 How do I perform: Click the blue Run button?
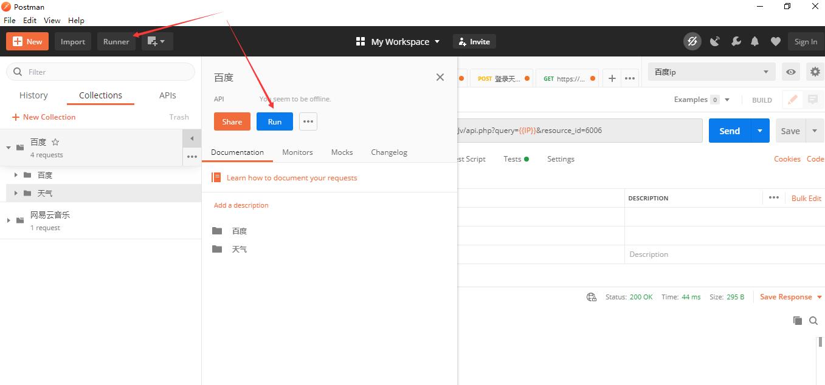(275, 121)
